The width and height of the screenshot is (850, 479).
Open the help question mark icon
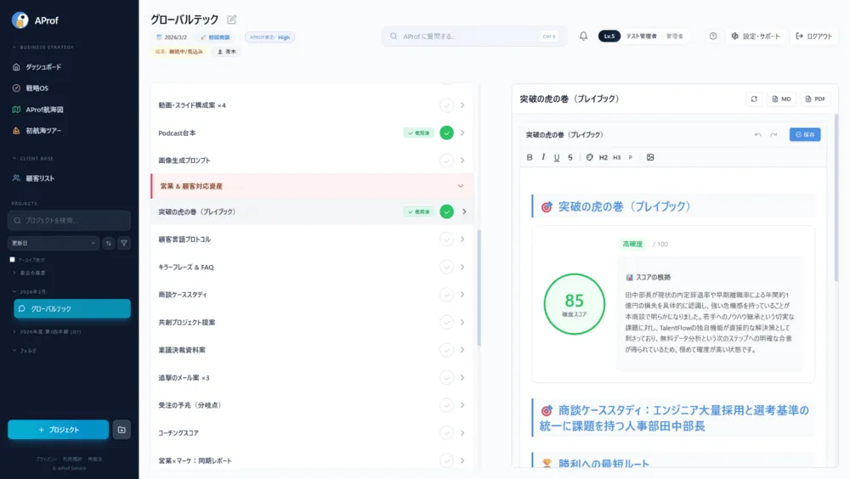[x=713, y=37]
